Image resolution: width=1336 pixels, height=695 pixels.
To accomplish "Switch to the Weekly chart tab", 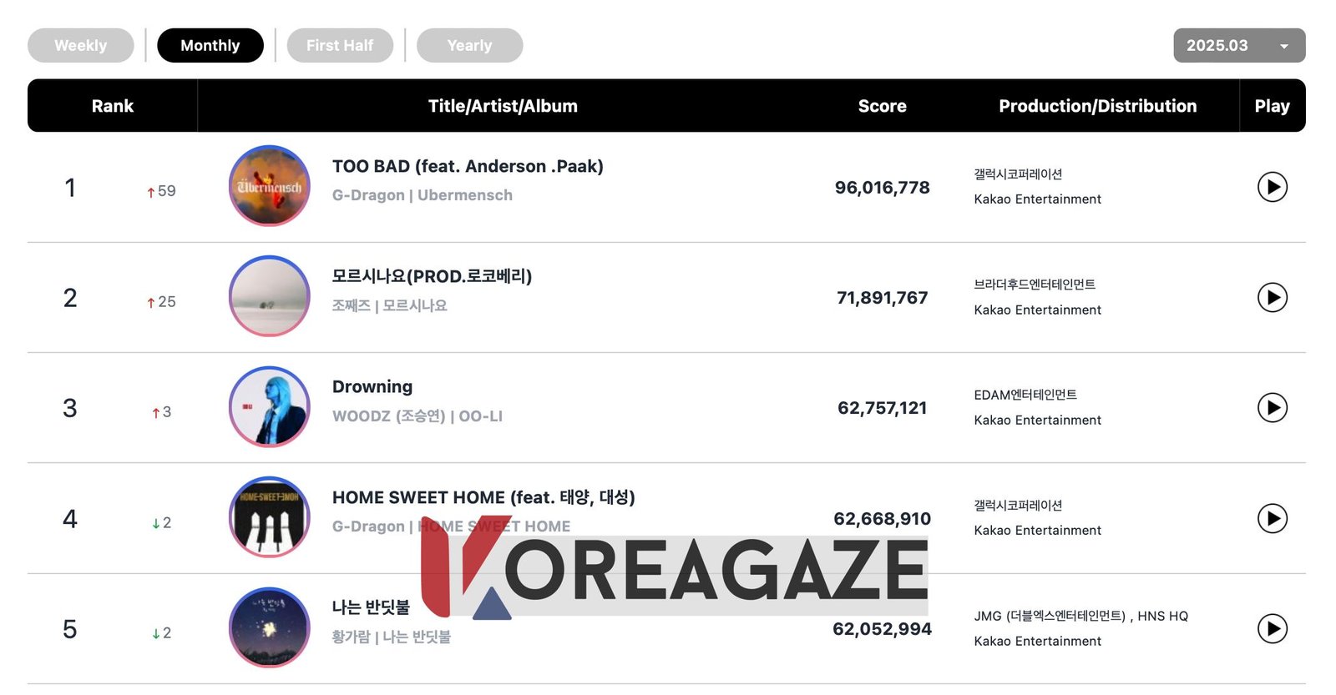I will 81,45.
